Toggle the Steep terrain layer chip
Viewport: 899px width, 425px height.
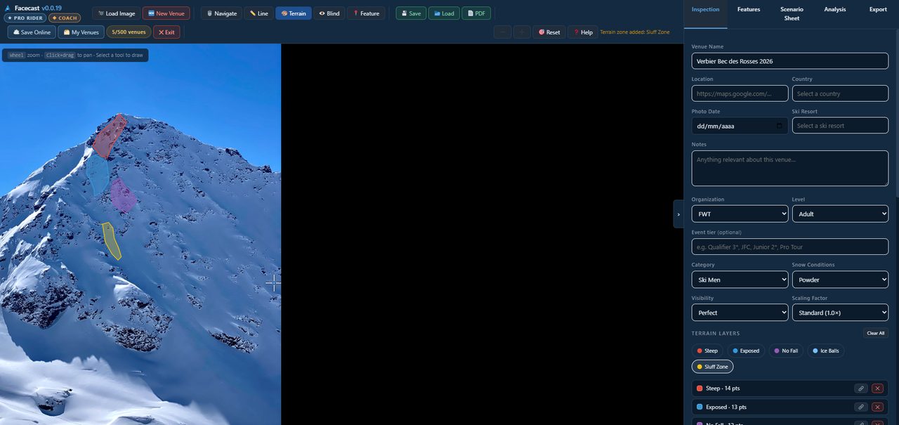(x=707, y=351)
